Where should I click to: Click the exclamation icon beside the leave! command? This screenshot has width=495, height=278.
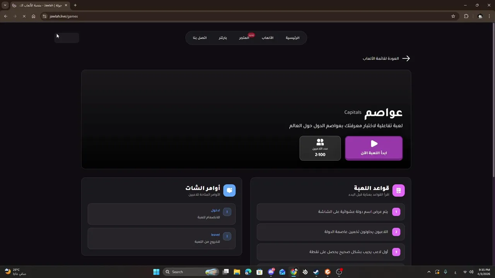tap(227, 236)
